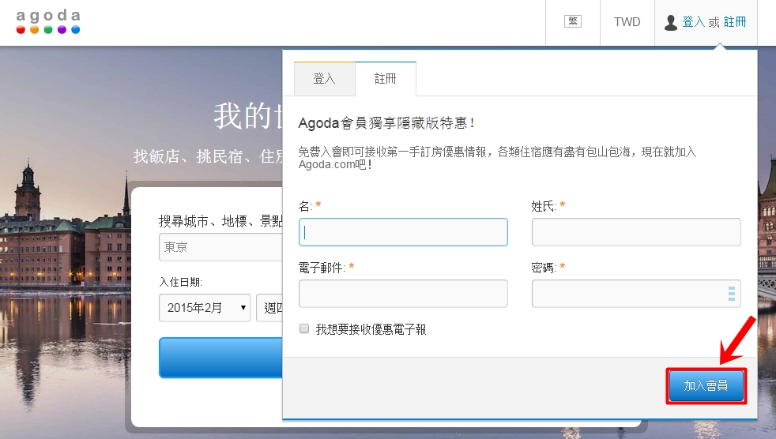Enable the 我想要接收優惠電子報 checkbox

304,329
